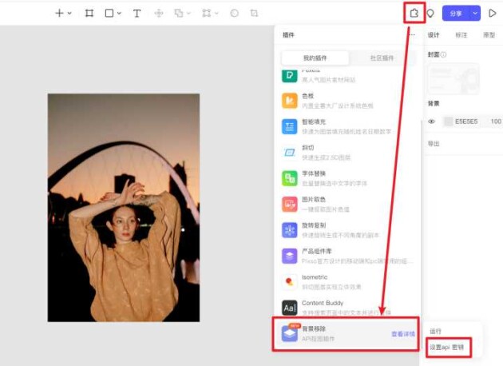Click the 查看详情 link
Viewport: 503px width, 366px height.
(403, 334)
